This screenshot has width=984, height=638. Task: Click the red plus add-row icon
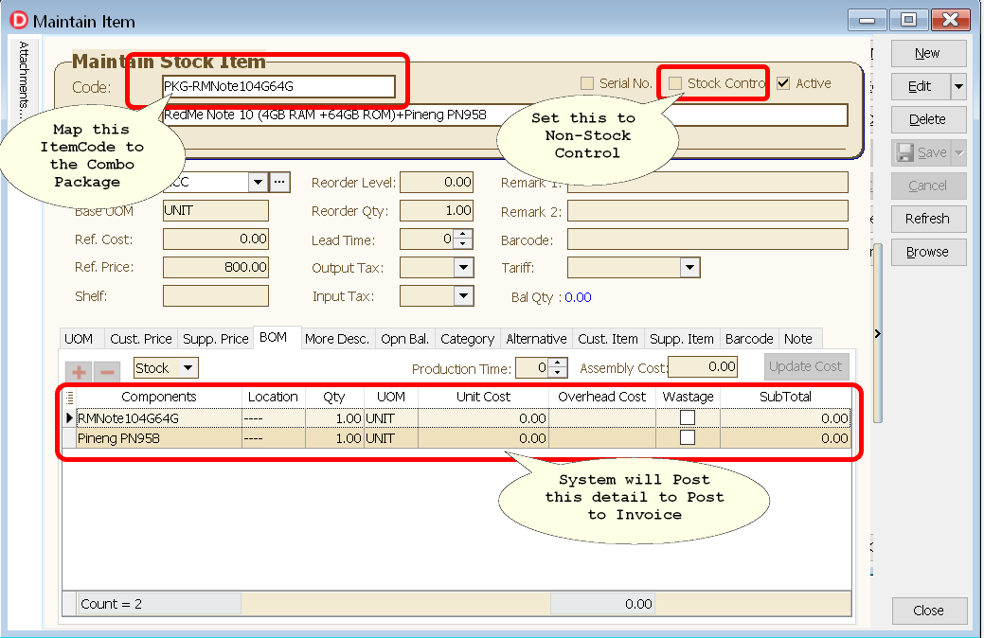pos(79,371)
